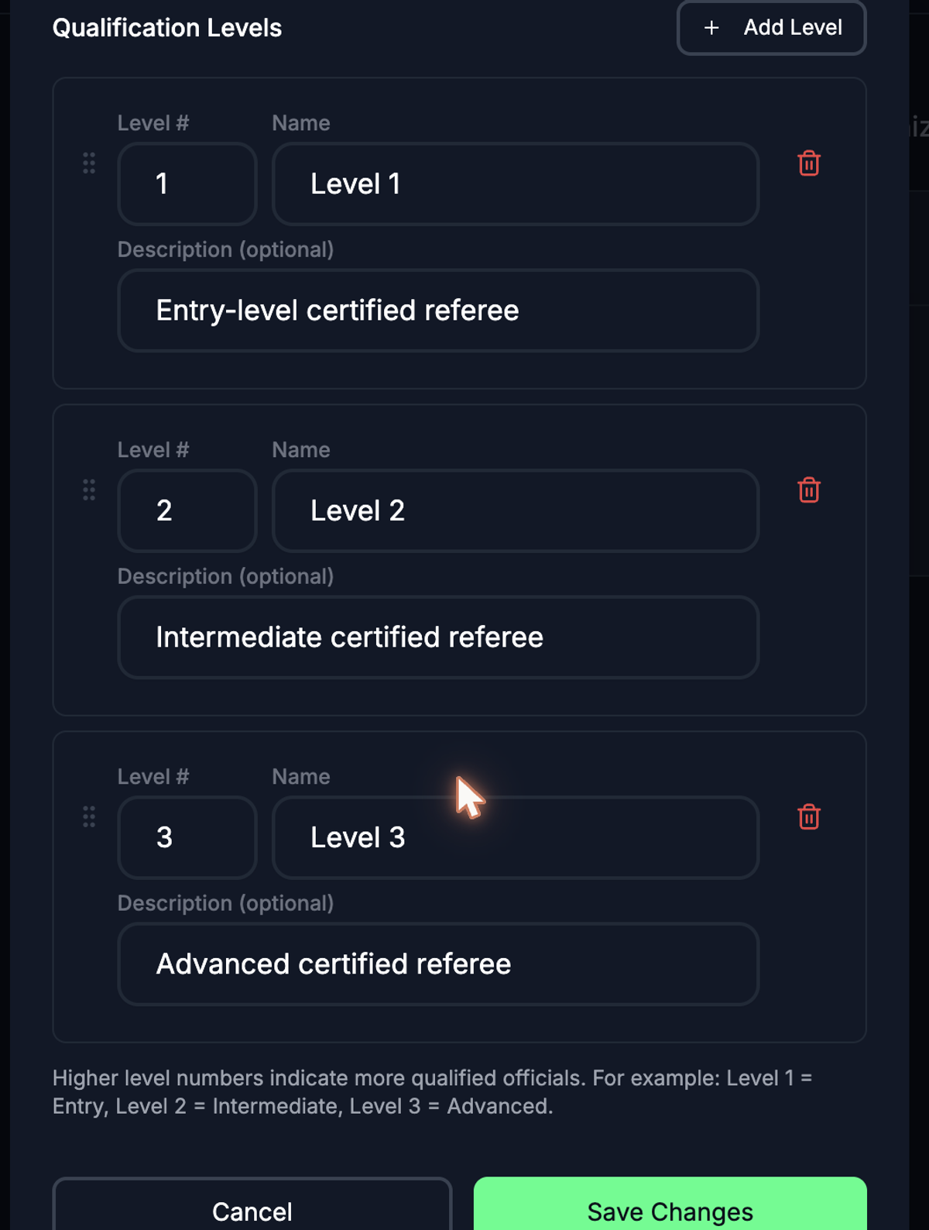The height and width of the screenshot is (1230, 929).
Task: Focus the Level # field containing 3
Action: click(x=187, y=837)
